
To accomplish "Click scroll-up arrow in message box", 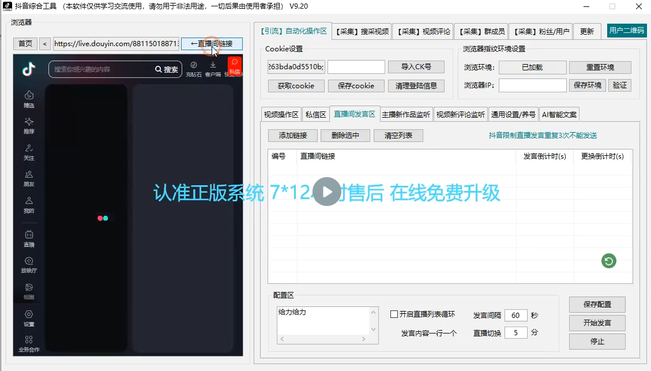I will 373,312.
